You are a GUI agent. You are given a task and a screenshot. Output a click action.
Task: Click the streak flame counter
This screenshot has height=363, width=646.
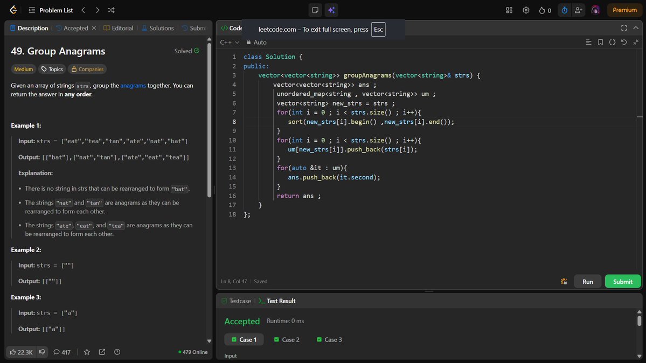point(545,10)
